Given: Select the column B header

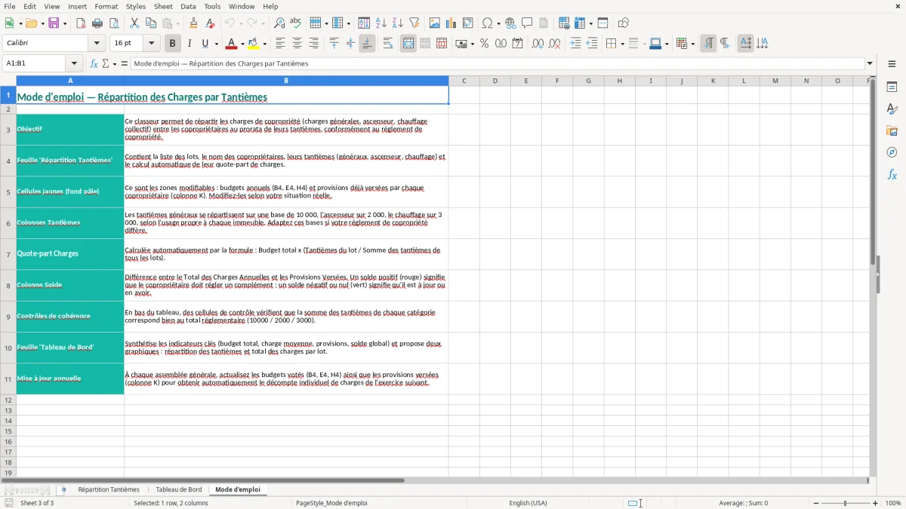Looking at the screenshot, I should (286, 81).
